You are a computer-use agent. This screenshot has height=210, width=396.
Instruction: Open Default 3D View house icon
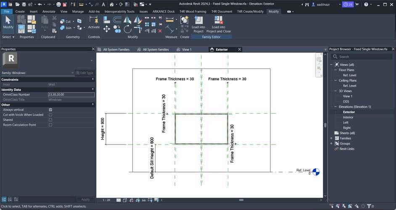[112, 5]
